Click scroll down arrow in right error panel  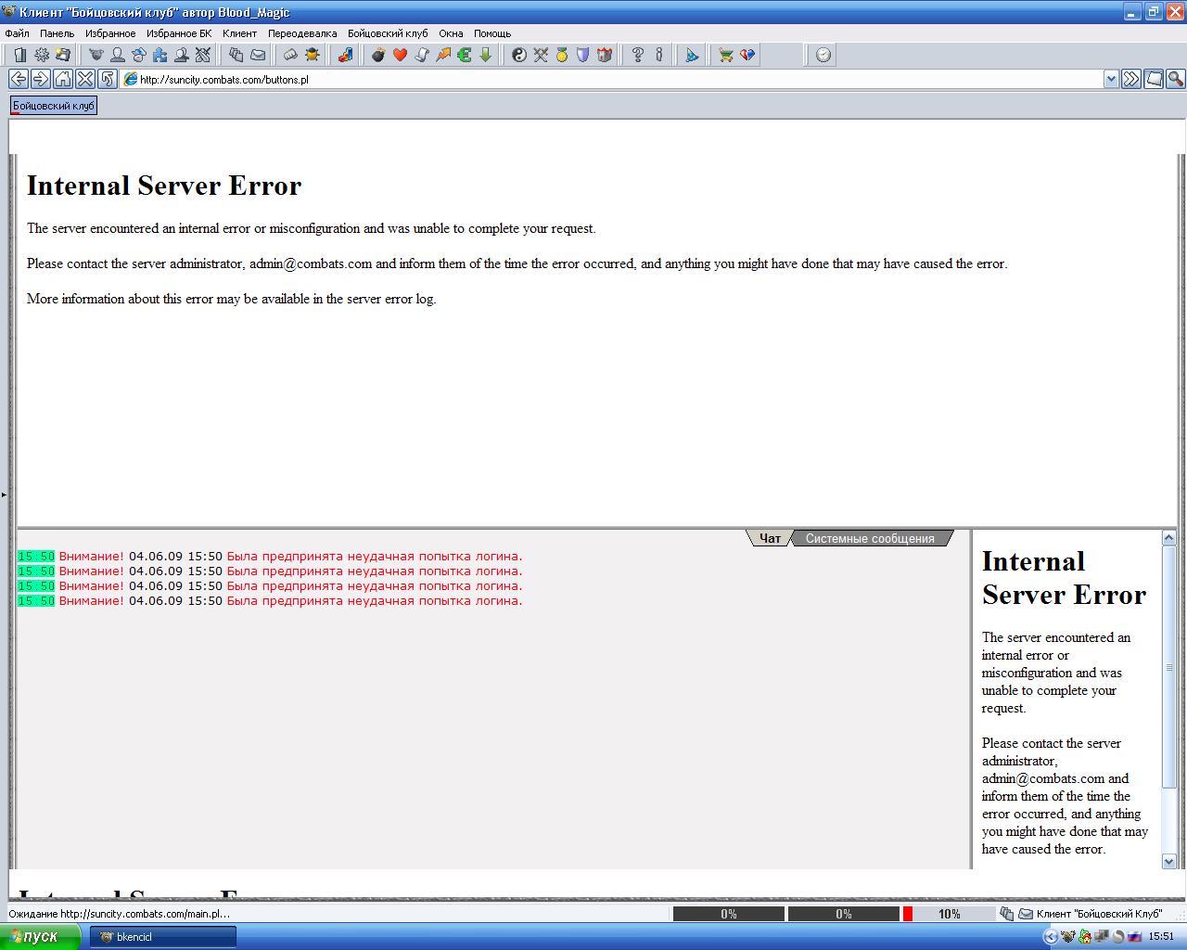(x=1168, y=861)
